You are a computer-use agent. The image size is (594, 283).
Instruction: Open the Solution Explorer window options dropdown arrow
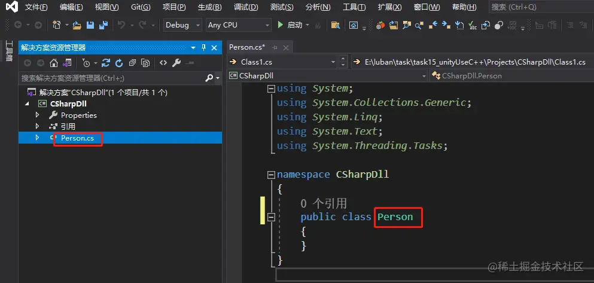[x=193, y=48]
